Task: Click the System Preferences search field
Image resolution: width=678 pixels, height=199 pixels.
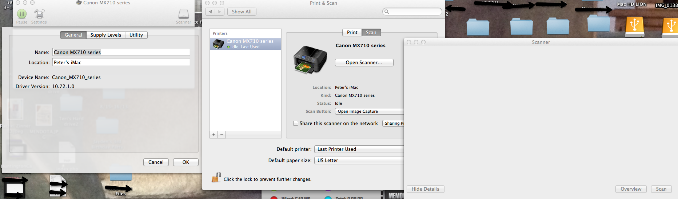Action: pos(412,12)
